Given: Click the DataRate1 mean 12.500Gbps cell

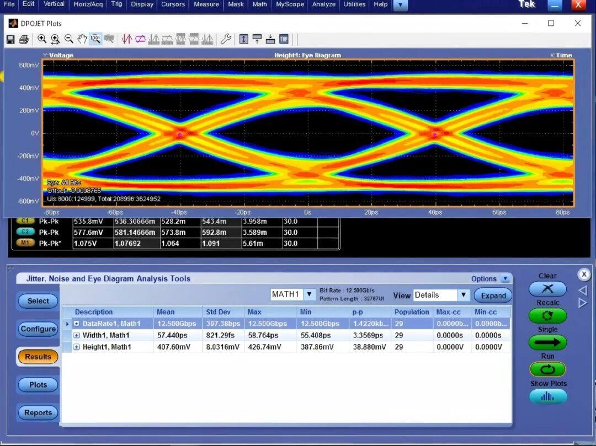Looking at the screenshot, I should 177,324.
